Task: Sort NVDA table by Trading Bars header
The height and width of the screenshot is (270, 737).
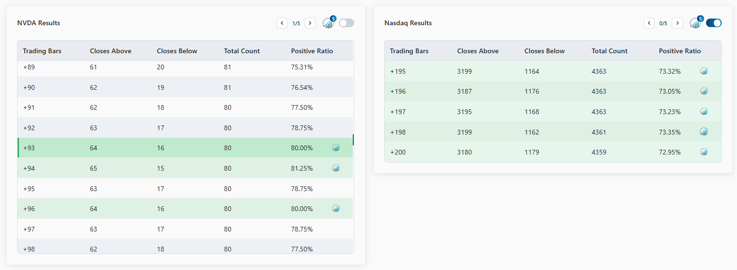Action: [x=42, y=51]
